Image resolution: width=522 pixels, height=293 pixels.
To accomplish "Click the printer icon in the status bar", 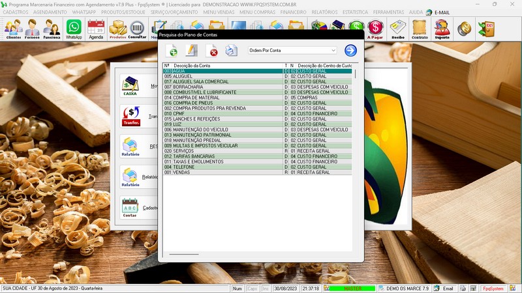I will pyautogui.click(x=463, y=288).
